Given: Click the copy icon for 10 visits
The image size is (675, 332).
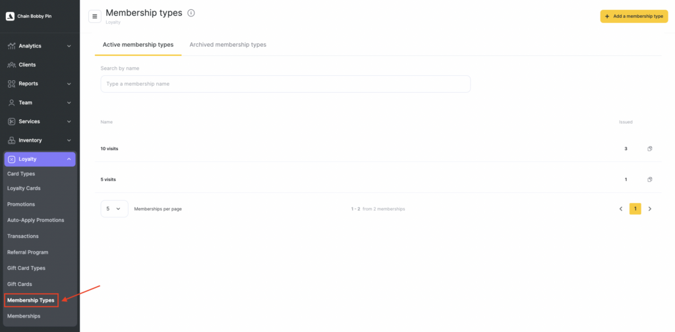Looking at the screenshot, I should [x=649, y=149].
